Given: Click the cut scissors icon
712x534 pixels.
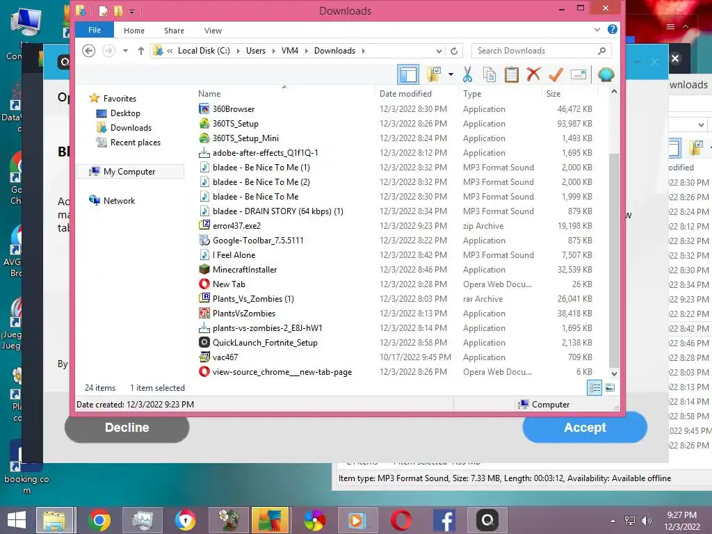Looking at the screenshot, I should [x=467, y=74].
